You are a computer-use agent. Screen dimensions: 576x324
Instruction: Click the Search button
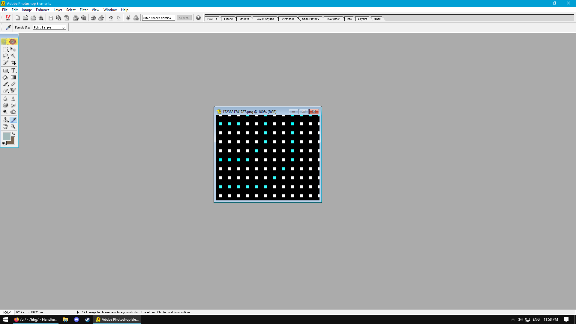pos(184,18)
